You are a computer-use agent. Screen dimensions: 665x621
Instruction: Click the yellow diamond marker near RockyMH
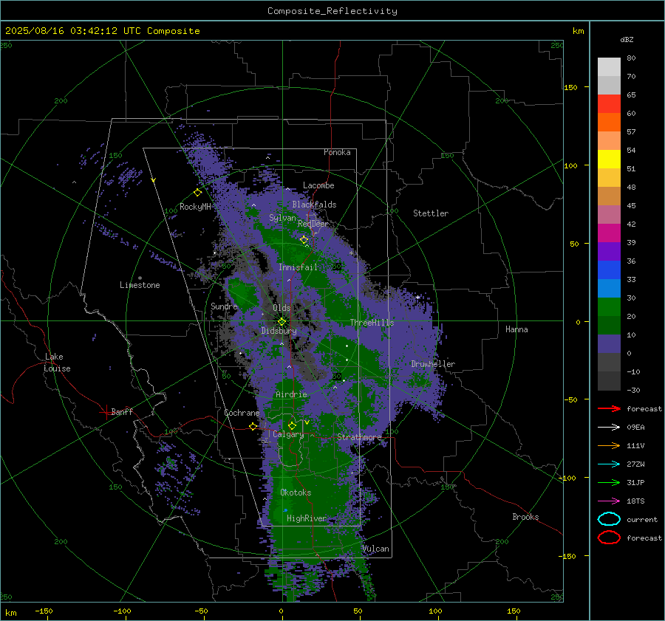tap(197, 193)
